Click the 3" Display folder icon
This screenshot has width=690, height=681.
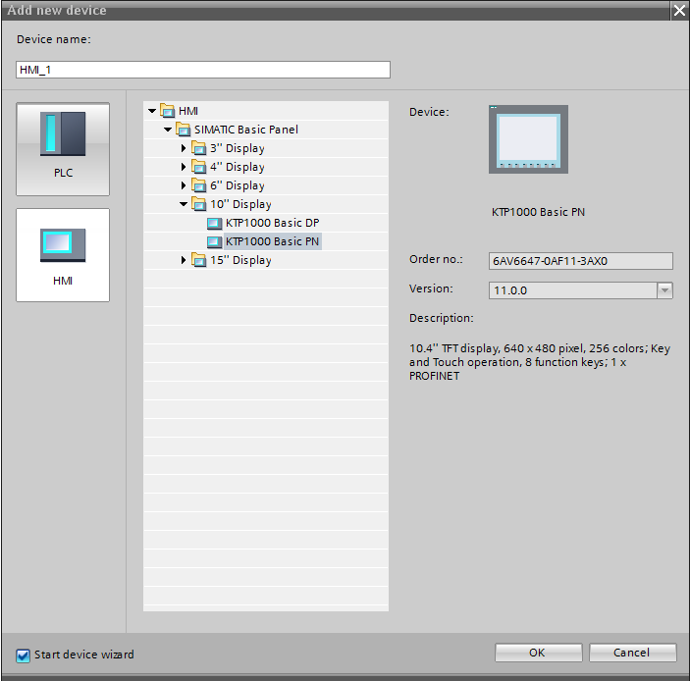point(199,148)
